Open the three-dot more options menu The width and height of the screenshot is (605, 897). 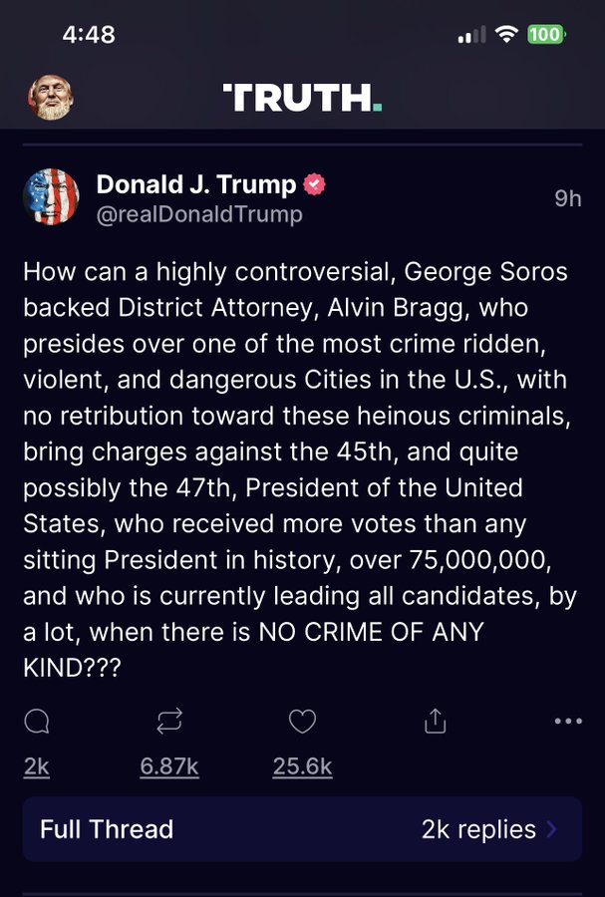(x=567, y=722)
